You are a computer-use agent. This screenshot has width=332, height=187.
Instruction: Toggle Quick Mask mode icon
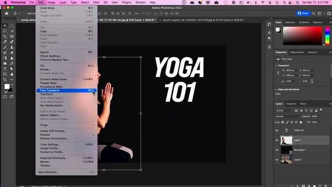point(5,97)
